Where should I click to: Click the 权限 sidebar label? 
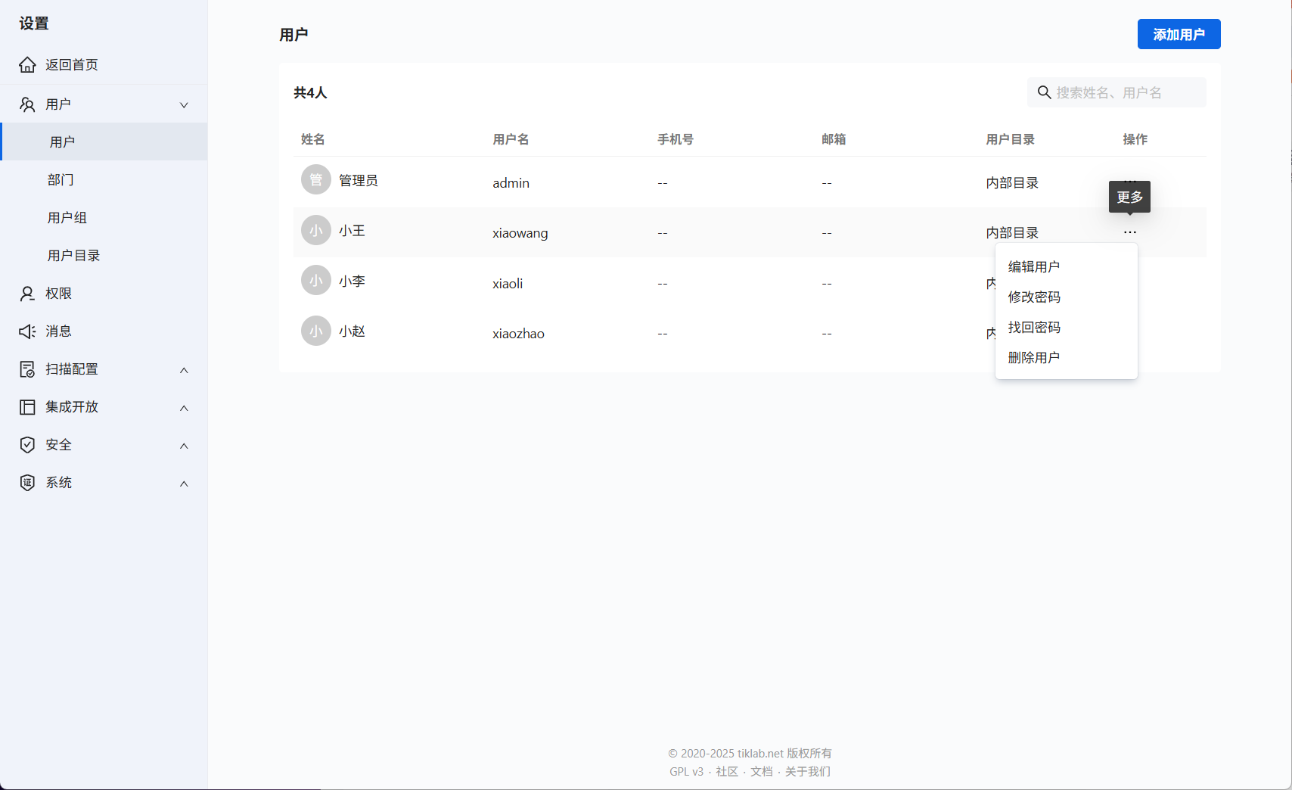(58, 294)
